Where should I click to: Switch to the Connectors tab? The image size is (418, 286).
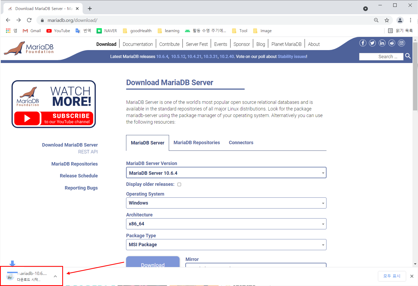[241, 143]
